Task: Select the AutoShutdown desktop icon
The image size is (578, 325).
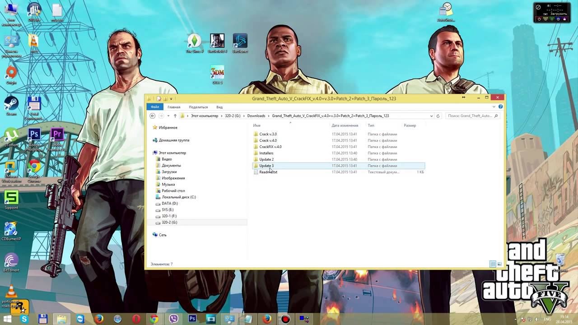Action: point(446,12)
